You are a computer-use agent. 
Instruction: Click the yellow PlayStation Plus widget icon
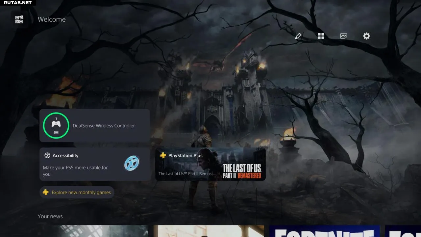tap(163, 155)
